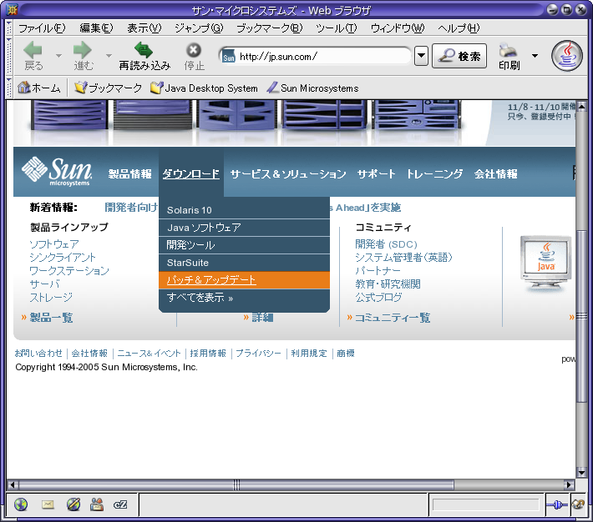Click the Back (戻る) arrow icon

(33, 50)
